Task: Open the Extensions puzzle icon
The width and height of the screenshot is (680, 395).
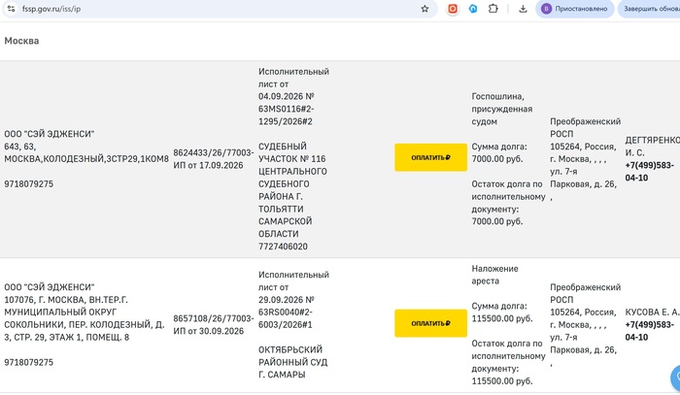Action: click(493, 9)
